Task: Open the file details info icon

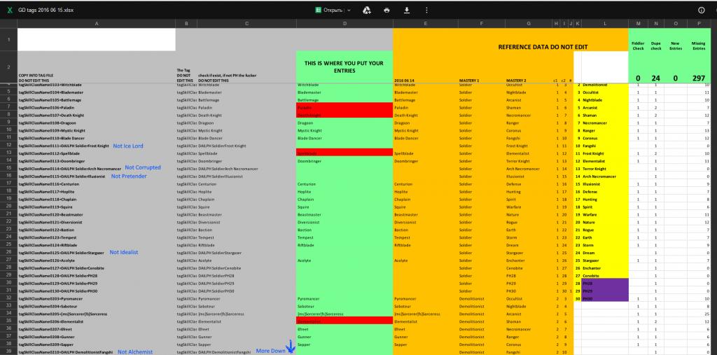Action: 701,11
